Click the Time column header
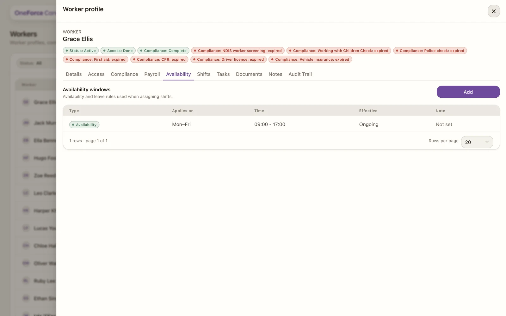 point(259,111)
